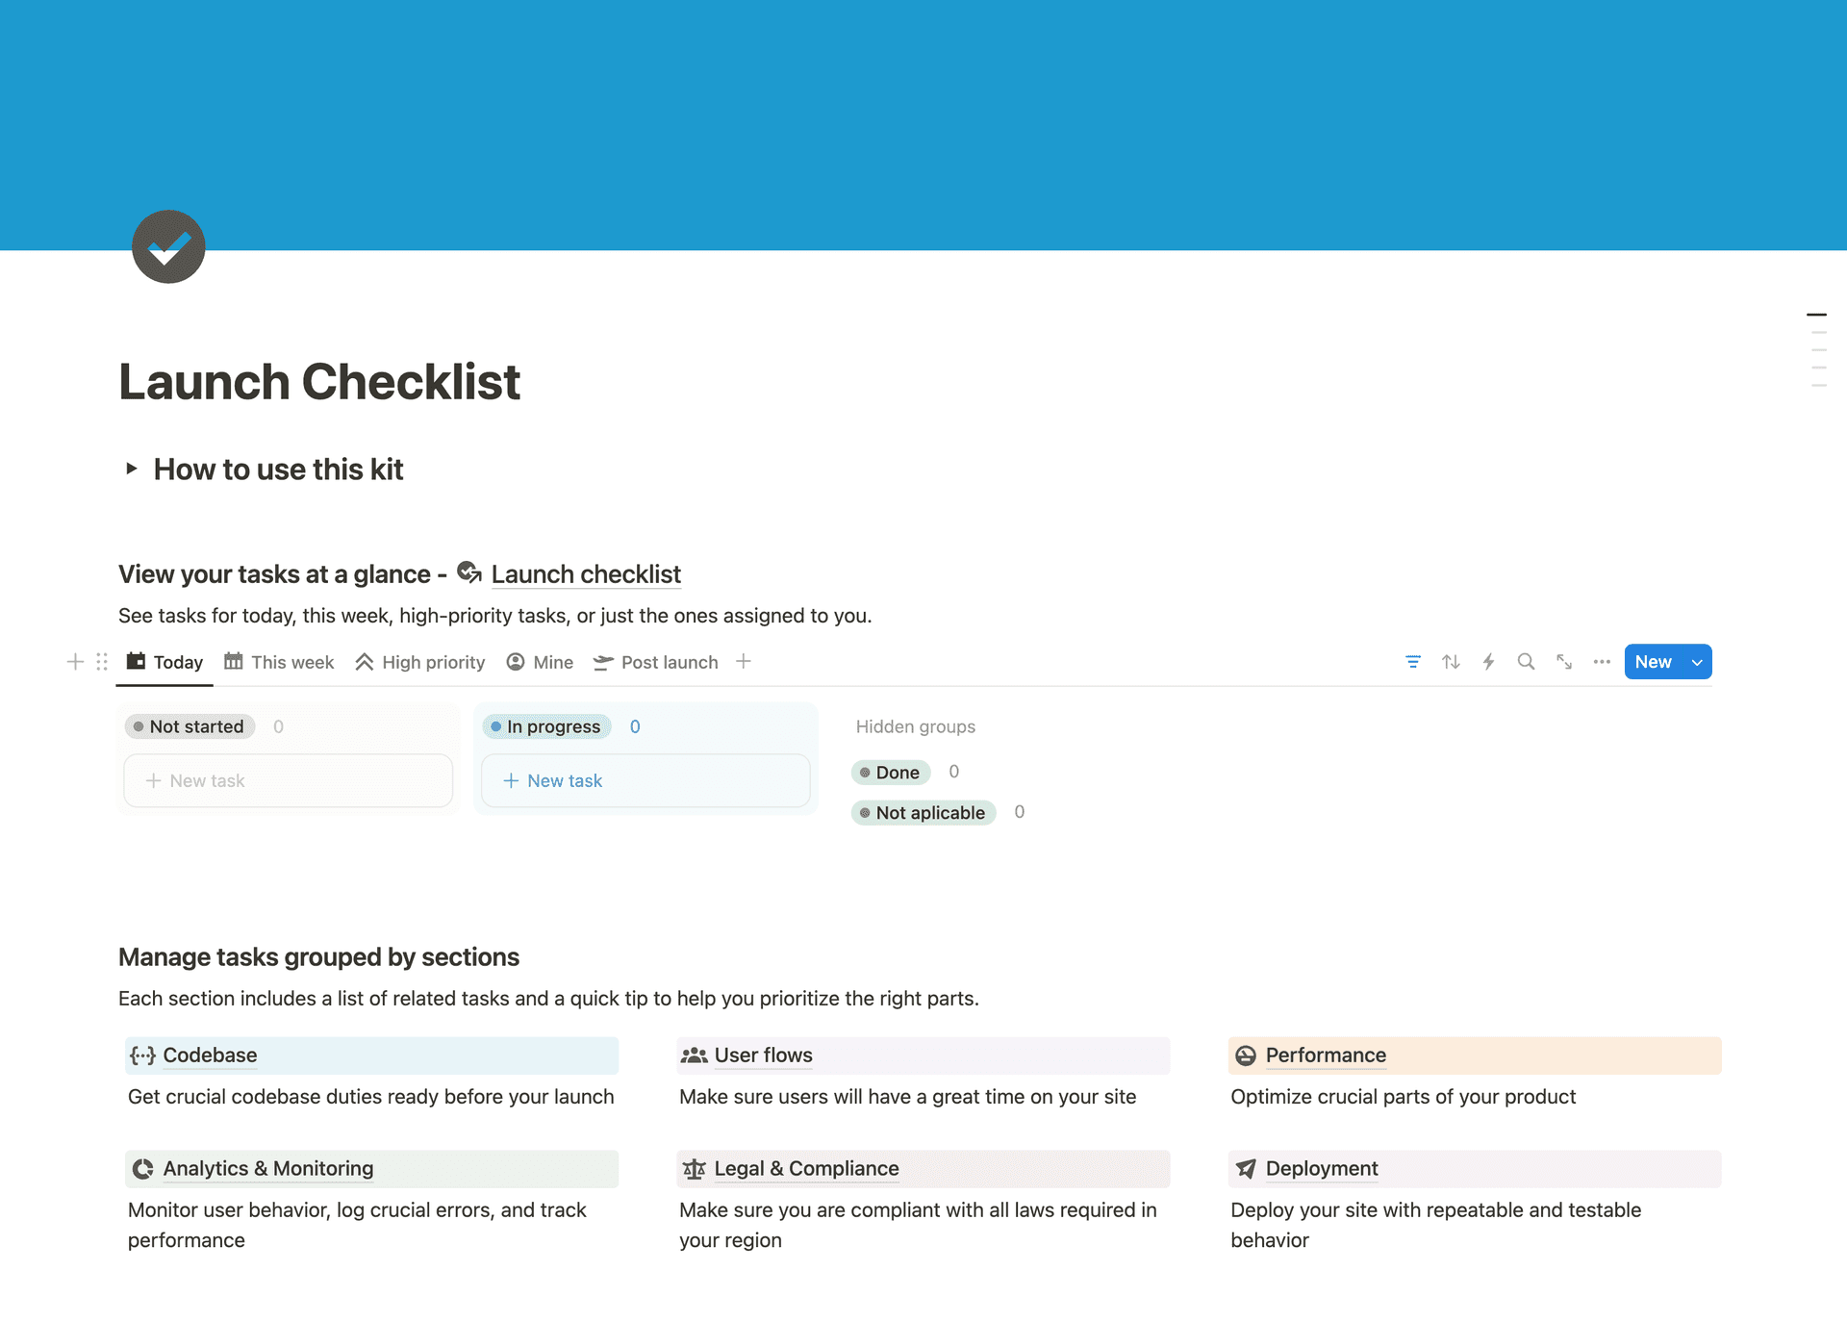Open the Codebase section page
1847x1322 pixels.
pyautogui.click(x=210, y=1055)
